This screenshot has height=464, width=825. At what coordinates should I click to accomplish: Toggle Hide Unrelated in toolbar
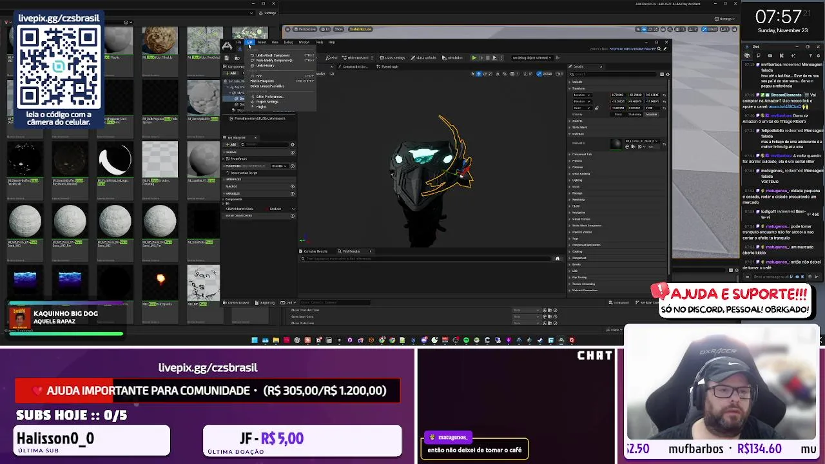355,57
